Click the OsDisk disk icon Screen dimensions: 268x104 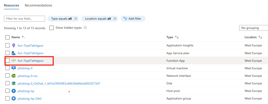tap(14, 83)
